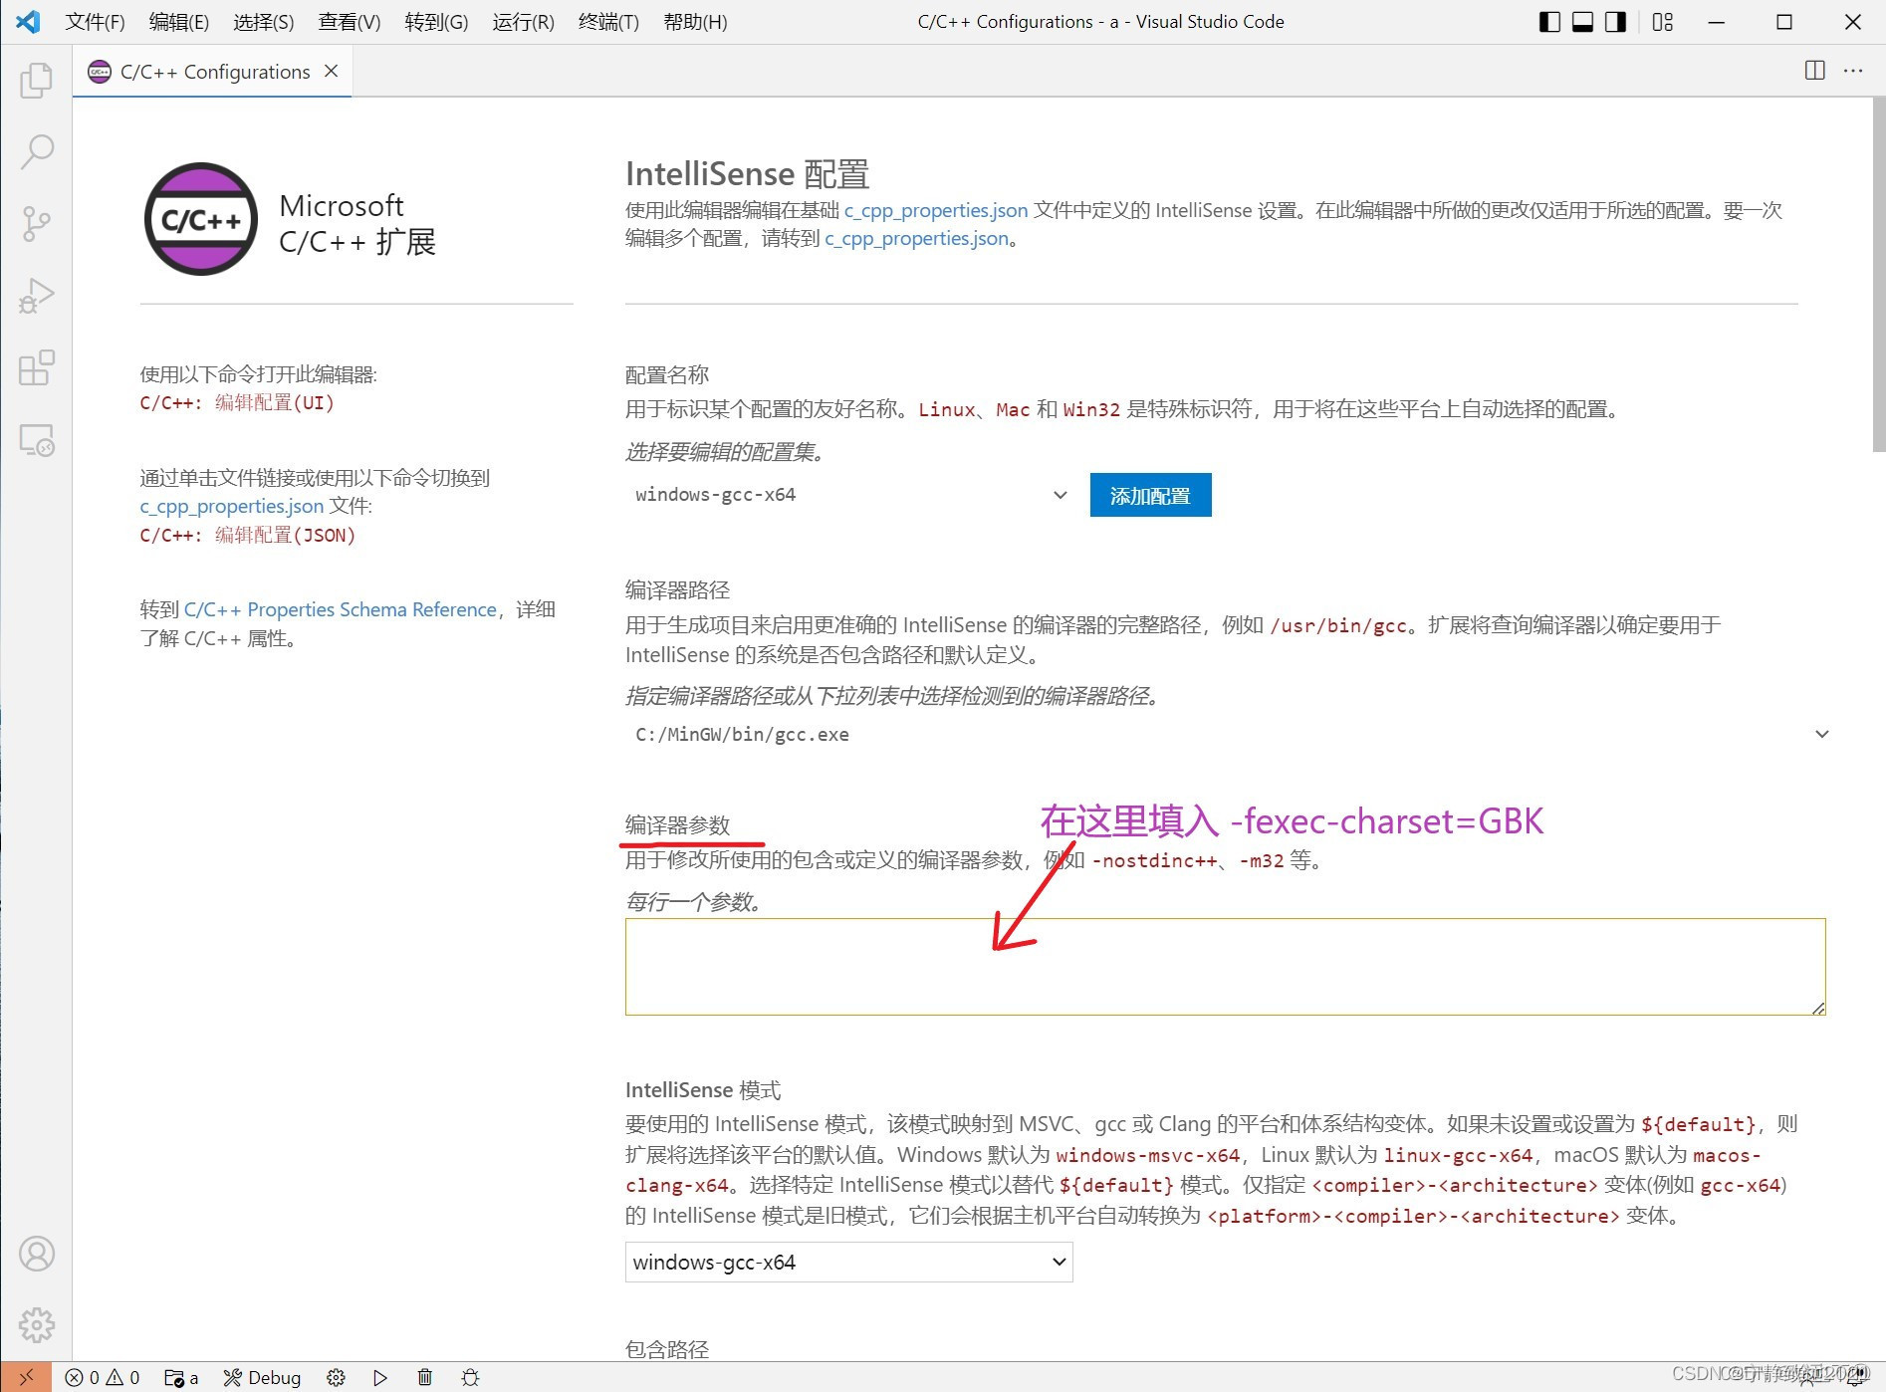The image size is (1886, 1392).
Task: Open C/C++ Properties Schema Reference link
Action: point(340,609)
